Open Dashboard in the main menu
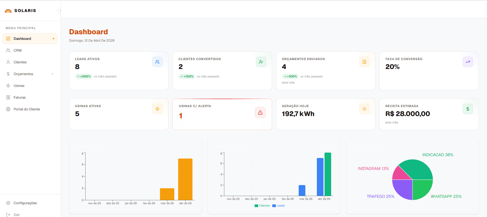 pos(30,39)
